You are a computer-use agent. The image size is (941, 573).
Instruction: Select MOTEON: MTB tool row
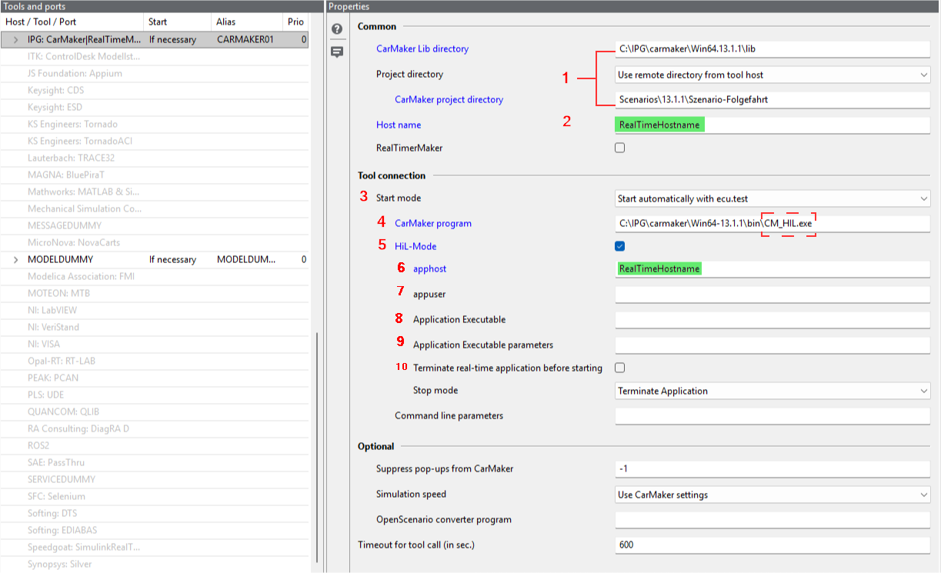coord(154,293)
